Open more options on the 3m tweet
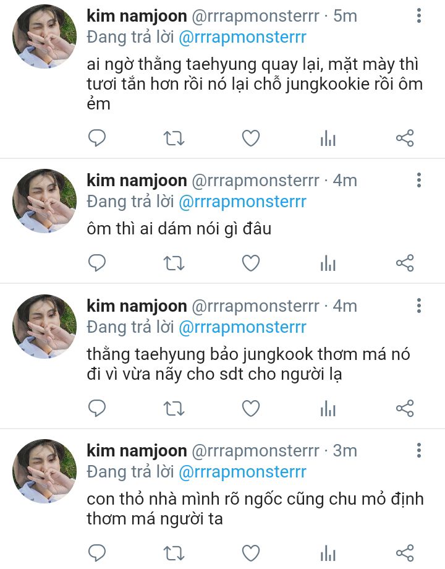Viewport: 445px width, 569px height. (x=419, y=450)
